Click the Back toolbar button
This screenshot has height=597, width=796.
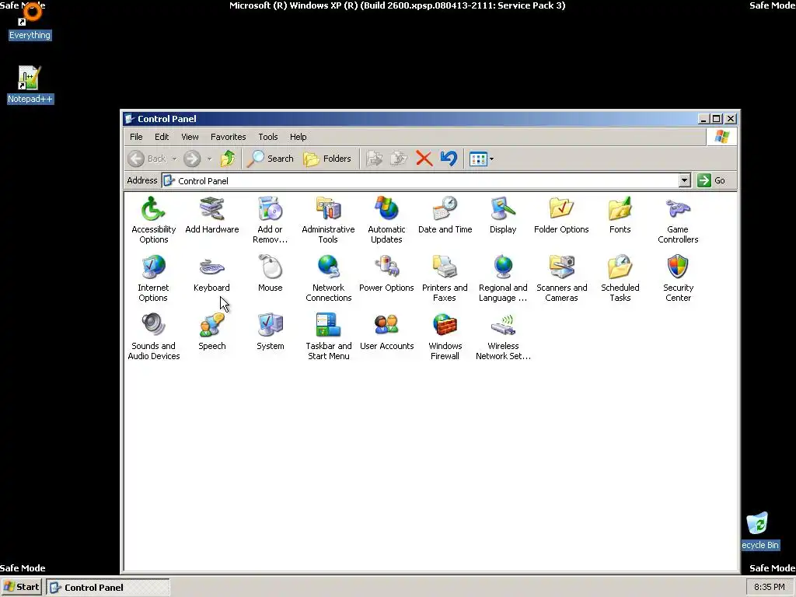(147, 159)
